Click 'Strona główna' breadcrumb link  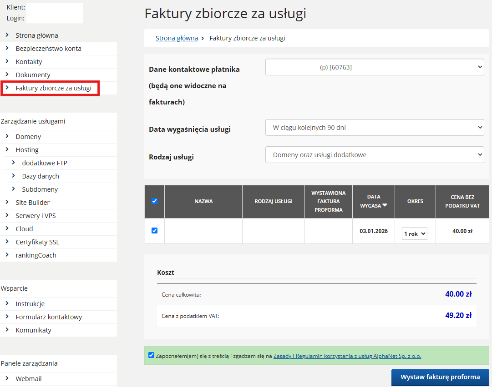coord(177,38)
